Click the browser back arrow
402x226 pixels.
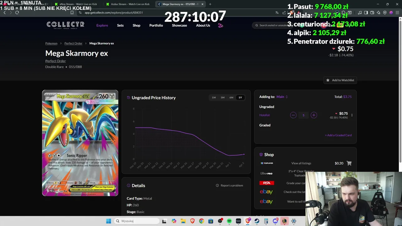click(4, 13)
